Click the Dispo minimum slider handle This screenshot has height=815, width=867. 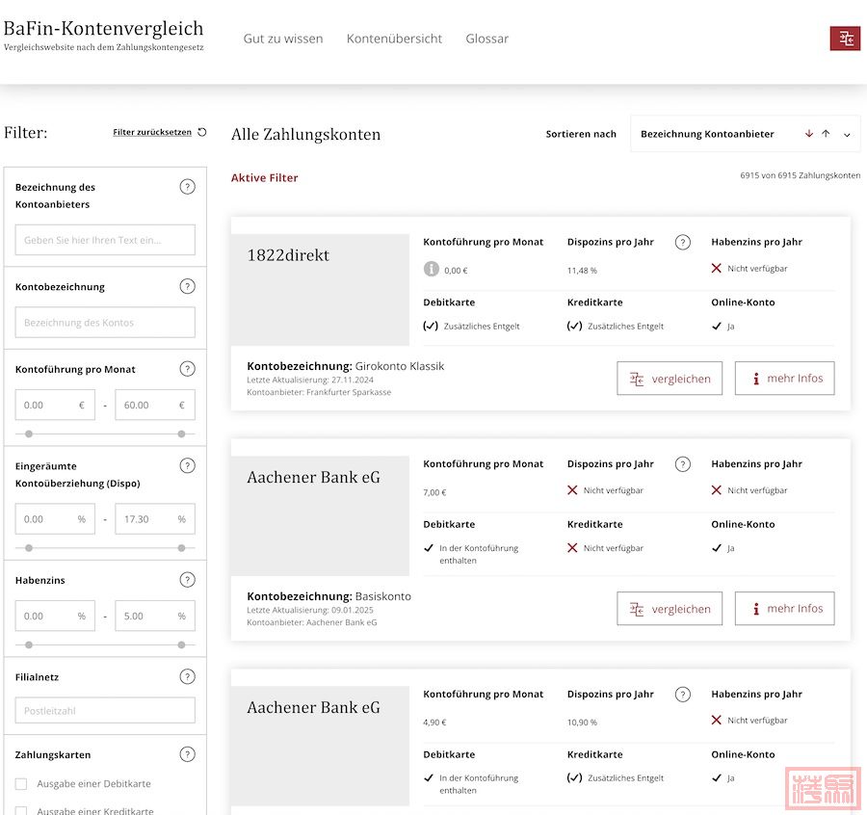click(29, 548)
